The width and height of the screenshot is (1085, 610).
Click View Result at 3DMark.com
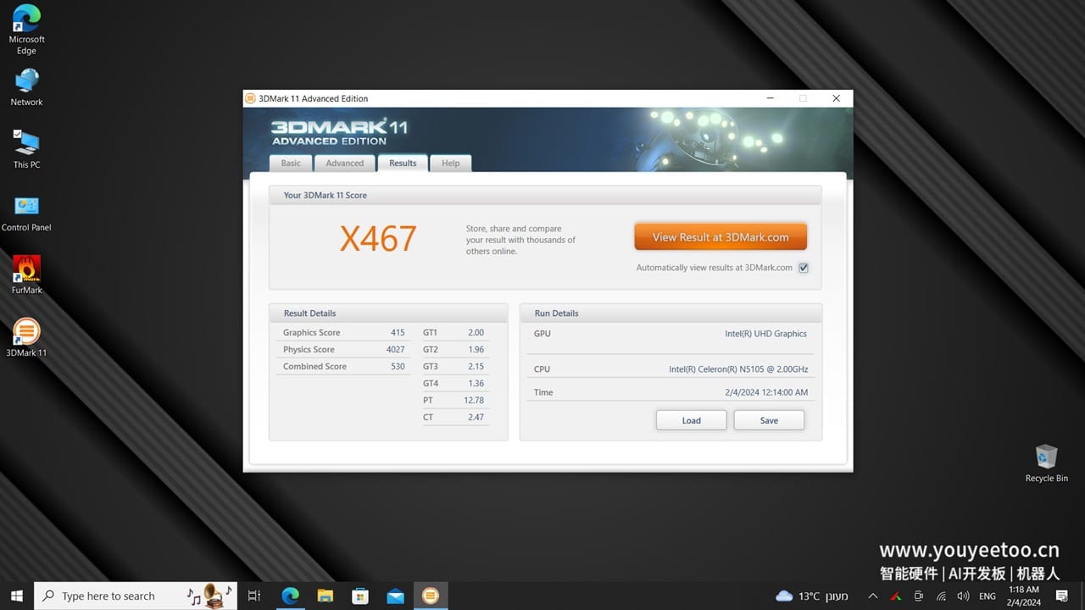pos(720,236)
